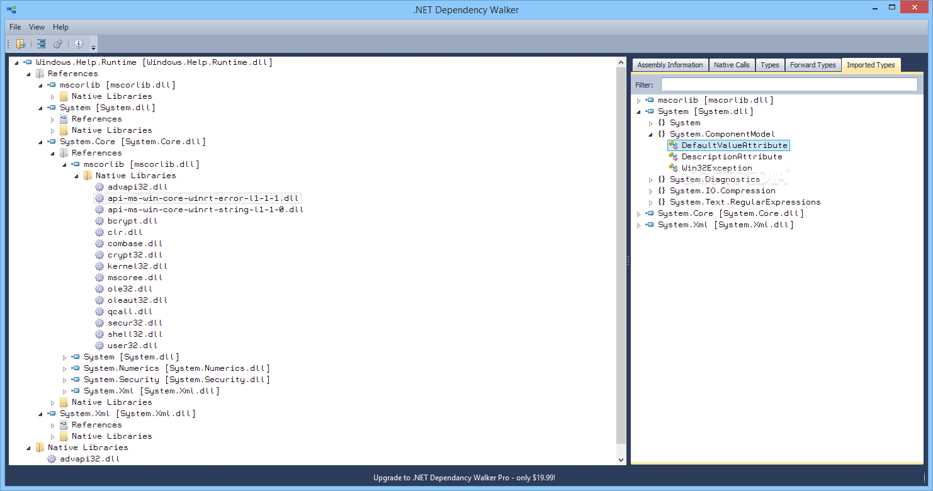This screenshot has width=933, height=491.
Task: Expand System.Text.RegularExpressions namespace
Action: 650,203
